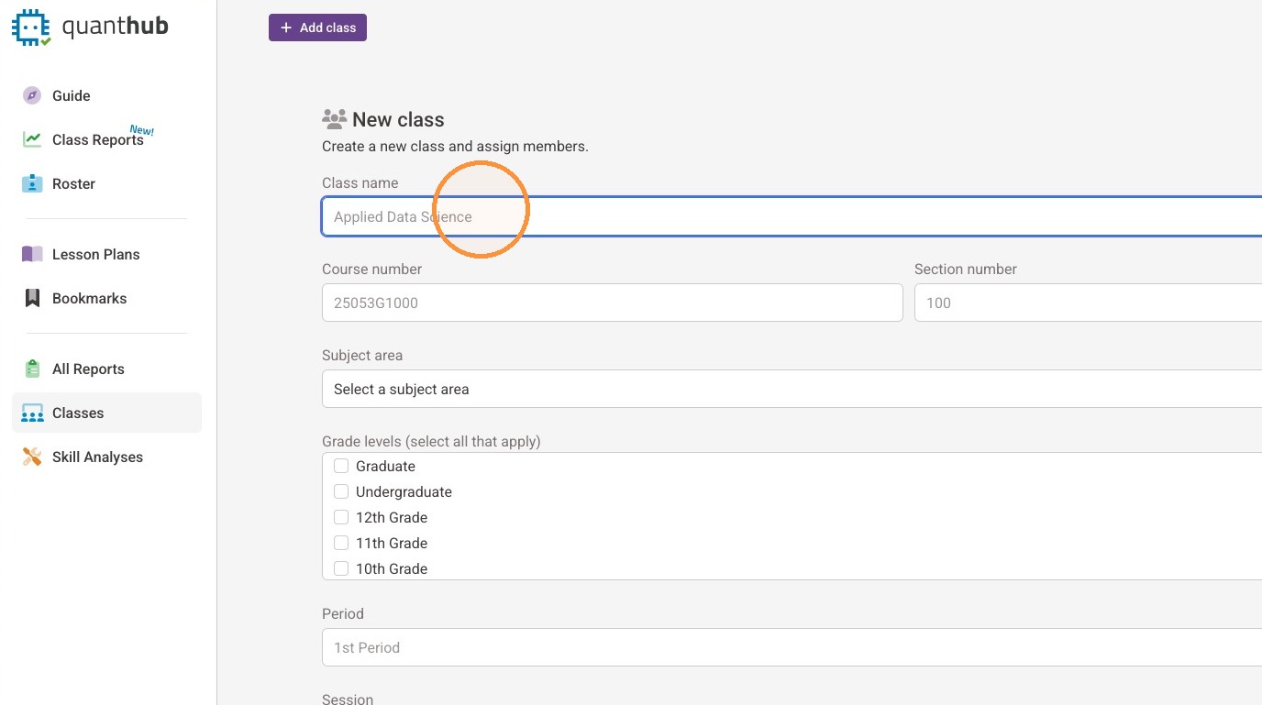This screenshot has width=1262, height=705.
Task: Select the 10th Grade checkbox
Action: [341, 568]
